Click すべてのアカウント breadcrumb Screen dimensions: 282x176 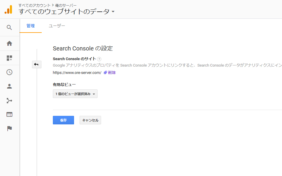[x=34, y=5]
